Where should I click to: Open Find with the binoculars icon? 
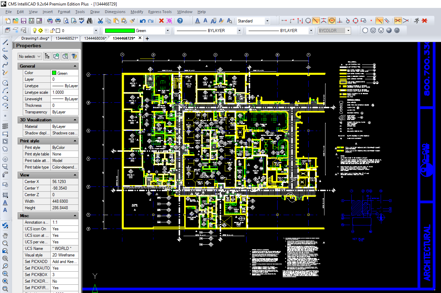pyautogui.click(x=90, y=21)
